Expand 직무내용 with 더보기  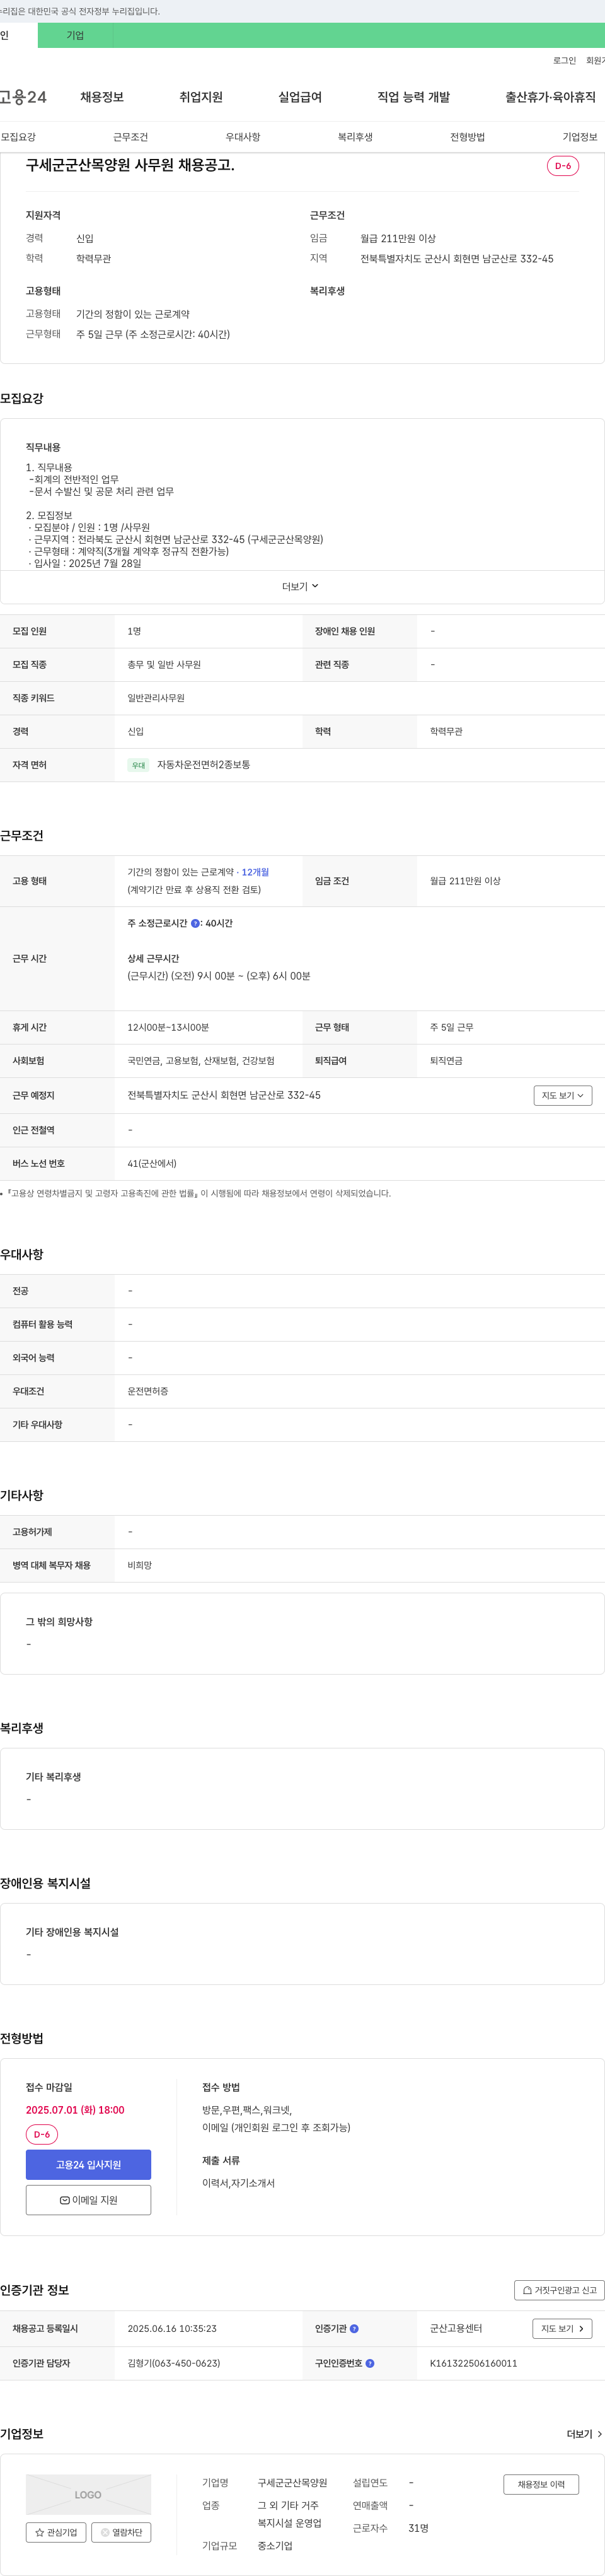point(301,587)
